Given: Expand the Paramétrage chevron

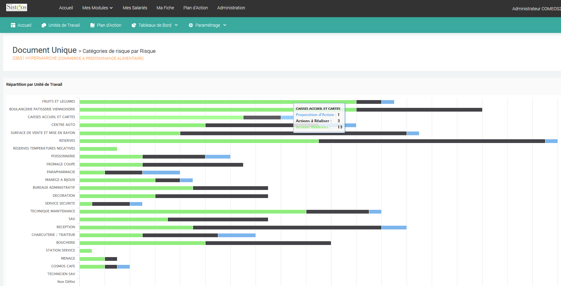Looking at the screenshot, I should click(225, 25).
